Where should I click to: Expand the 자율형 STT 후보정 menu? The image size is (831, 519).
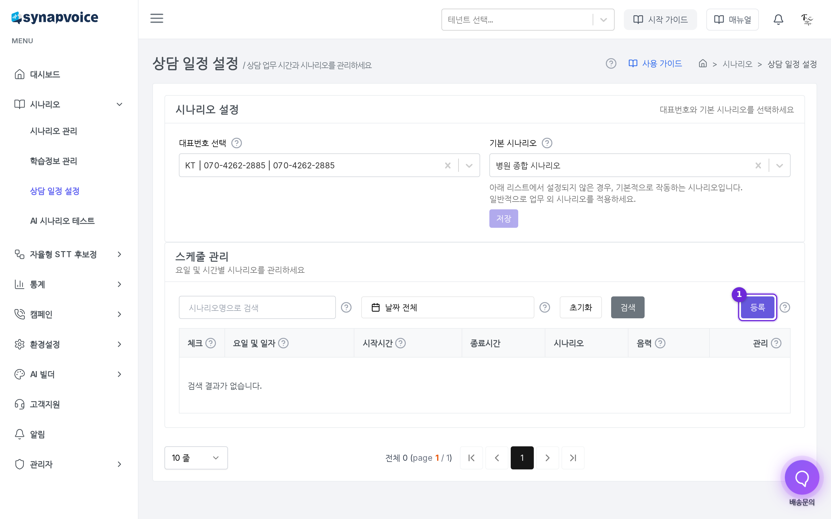[69, 254]
